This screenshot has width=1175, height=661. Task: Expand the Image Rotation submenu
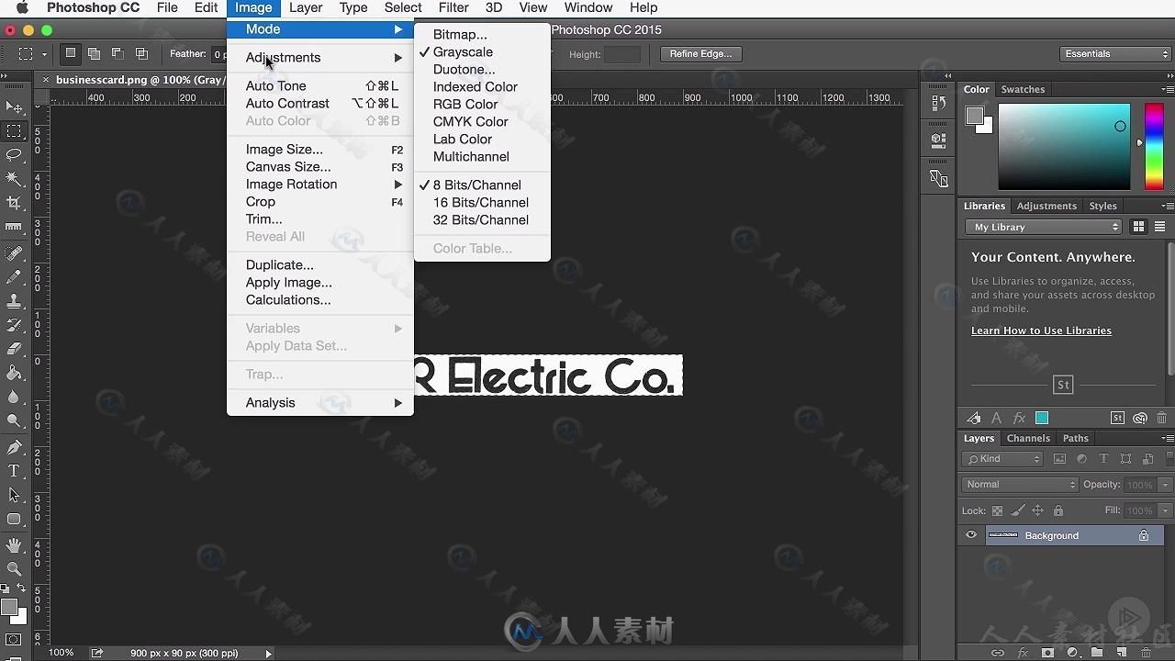click(319, 185)
